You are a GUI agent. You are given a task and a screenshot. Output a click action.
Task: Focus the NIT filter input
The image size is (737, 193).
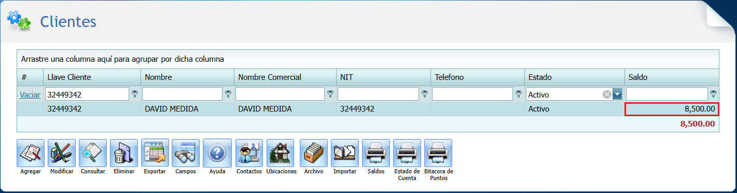coord(378,94)
